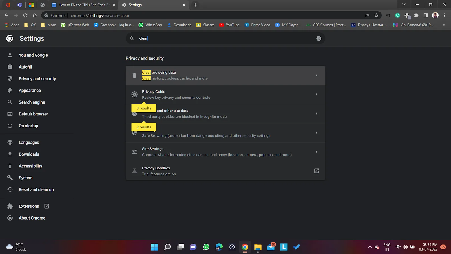The image size is (451, 254).
Task: Switch to the How to Fix tab
Action: coord(83,5)
